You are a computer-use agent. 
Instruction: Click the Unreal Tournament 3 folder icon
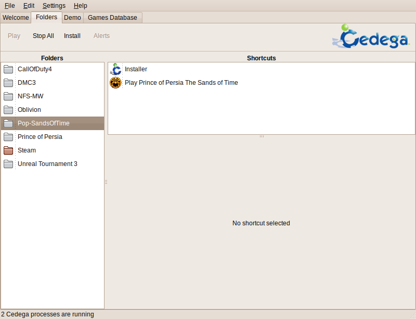pyautogui.click(x=8, y=164)
